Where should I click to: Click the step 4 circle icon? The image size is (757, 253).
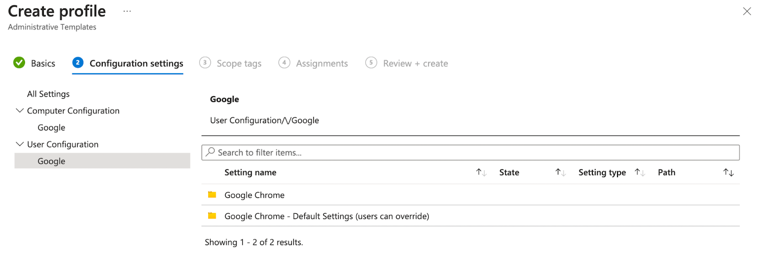[x=284, y=62]
